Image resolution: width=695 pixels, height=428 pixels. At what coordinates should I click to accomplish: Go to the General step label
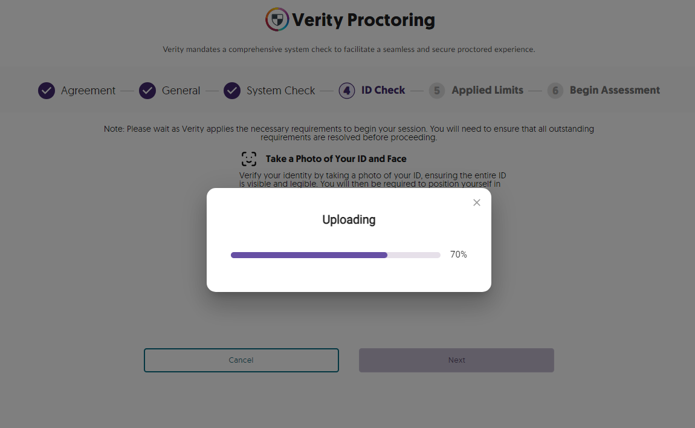click(x=181, y=91)
